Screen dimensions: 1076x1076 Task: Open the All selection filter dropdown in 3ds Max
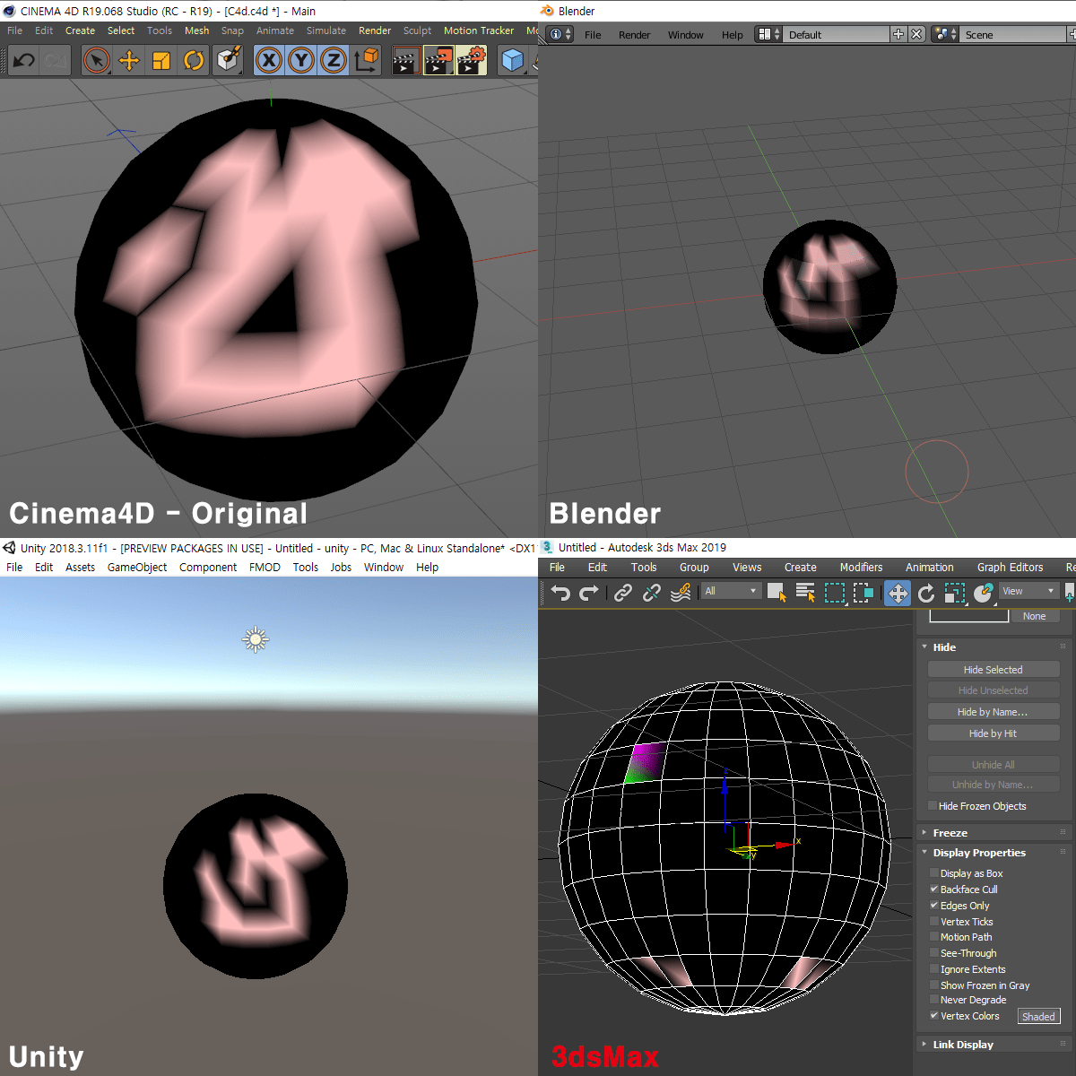tap(731, 591)
